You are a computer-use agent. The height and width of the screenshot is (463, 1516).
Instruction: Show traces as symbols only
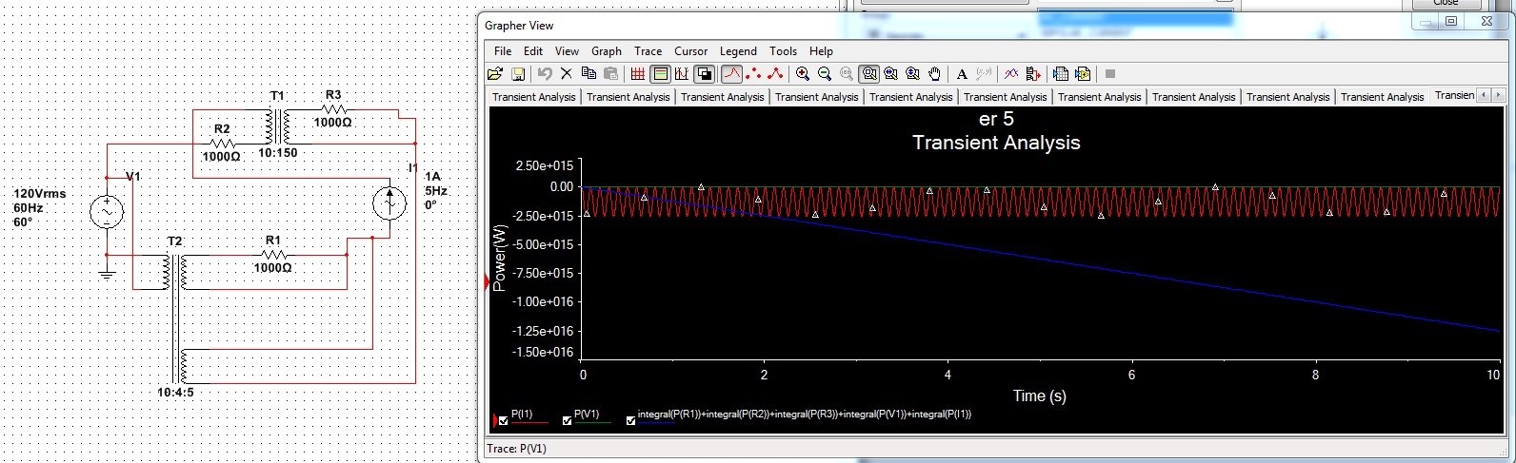click(x=753, y=74)
